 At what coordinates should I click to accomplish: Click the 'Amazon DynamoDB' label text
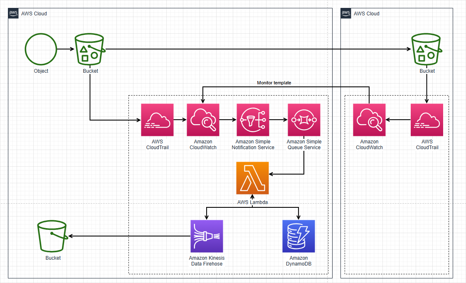click(298, 261)
